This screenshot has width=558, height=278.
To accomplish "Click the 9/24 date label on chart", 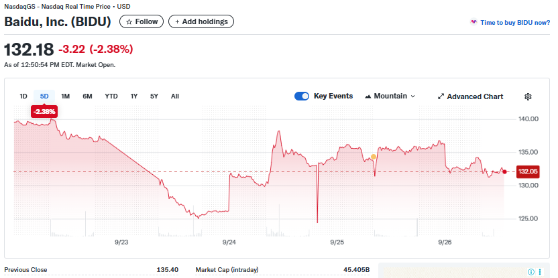I will click(x=229, y=242).
